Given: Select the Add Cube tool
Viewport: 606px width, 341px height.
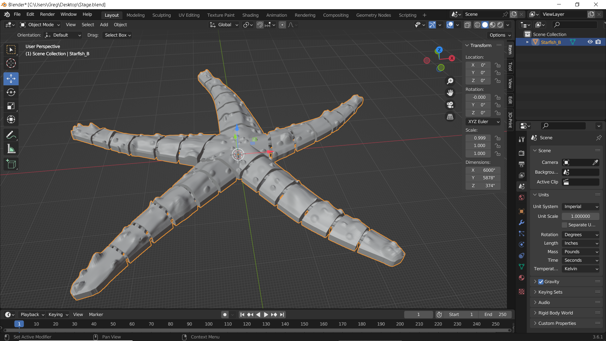Looking at the screenshot, I should pyautogui.click(x=11, y=164).
